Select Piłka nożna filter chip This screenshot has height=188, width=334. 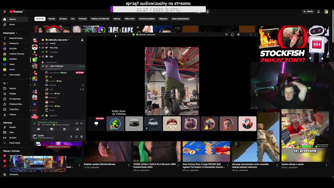click(129, 19)
